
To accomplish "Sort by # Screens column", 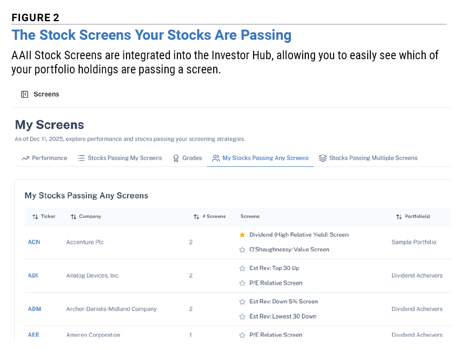I will click(210, 217).
